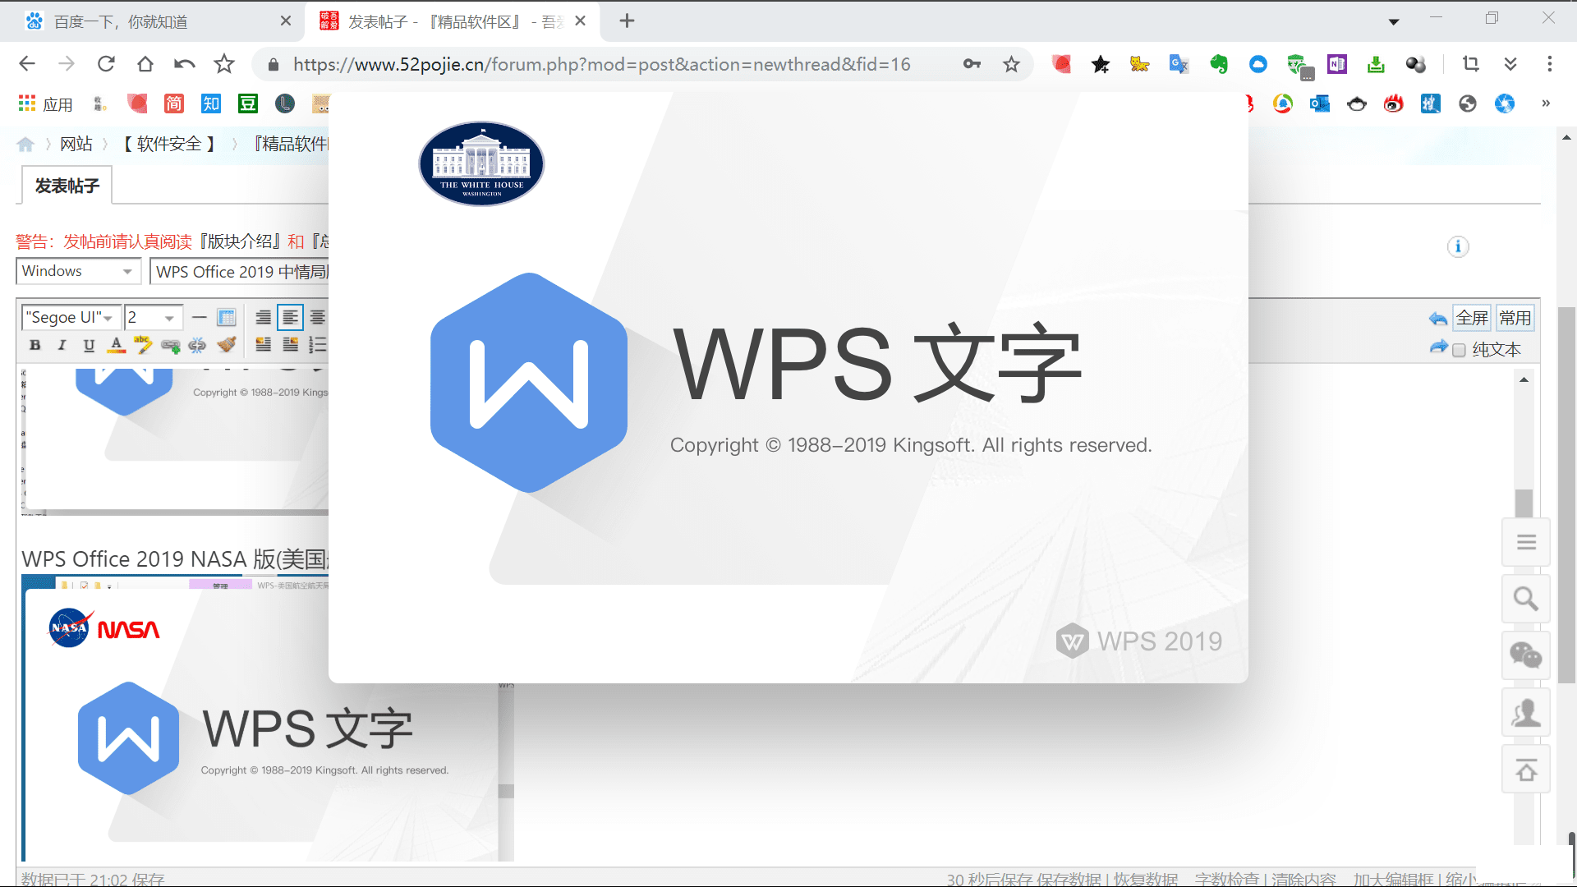The height and width of the screenshot is (887, 1577).
Task: Open the browser three-dot menu
Action: [x=1549, y=64]
